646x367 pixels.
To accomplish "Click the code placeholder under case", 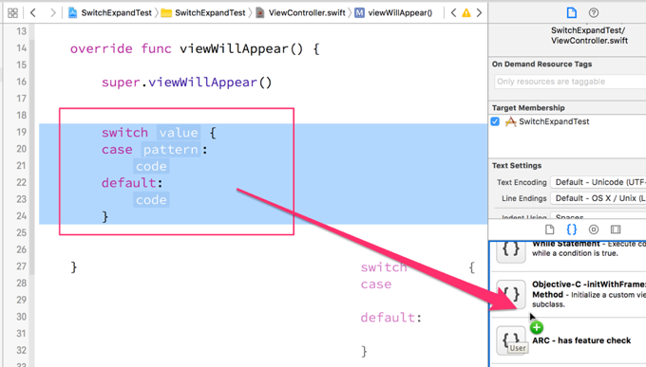I will (151, 166).
